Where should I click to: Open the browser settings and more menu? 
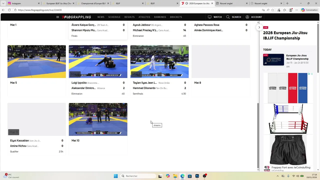297,10
